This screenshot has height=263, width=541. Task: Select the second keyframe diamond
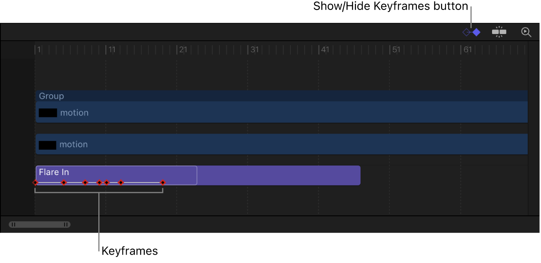(64, 182)
